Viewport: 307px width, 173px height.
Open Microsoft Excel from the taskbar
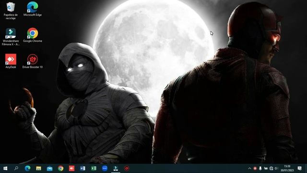(x=94, y=168)
